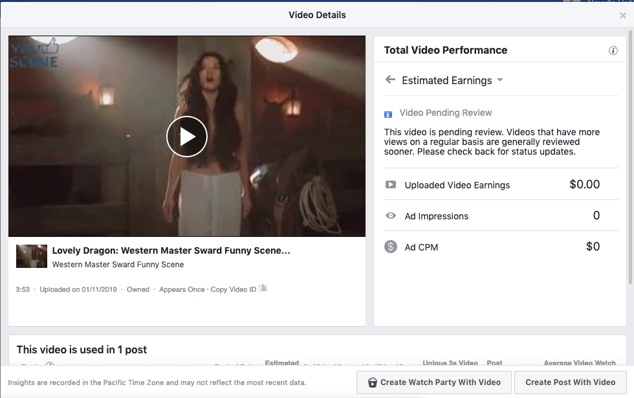This screenshot has height=398, width=634.
Task: Click the Video Pending Review icon
Action: tap(388, 115)
